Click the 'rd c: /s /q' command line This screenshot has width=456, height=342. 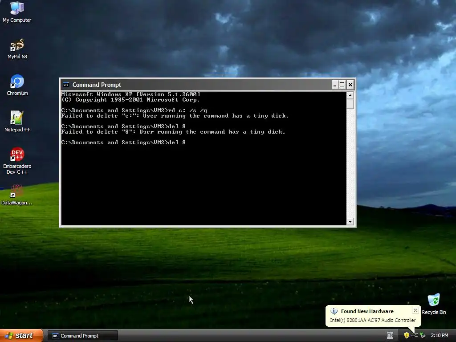pyautogui.click(x=134, y=110)
